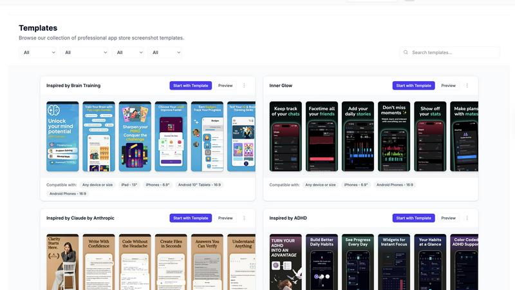The image size is (515, 290).
Task: Open 'Add your daily stories' thumbnail
Action: click(358, 137)
